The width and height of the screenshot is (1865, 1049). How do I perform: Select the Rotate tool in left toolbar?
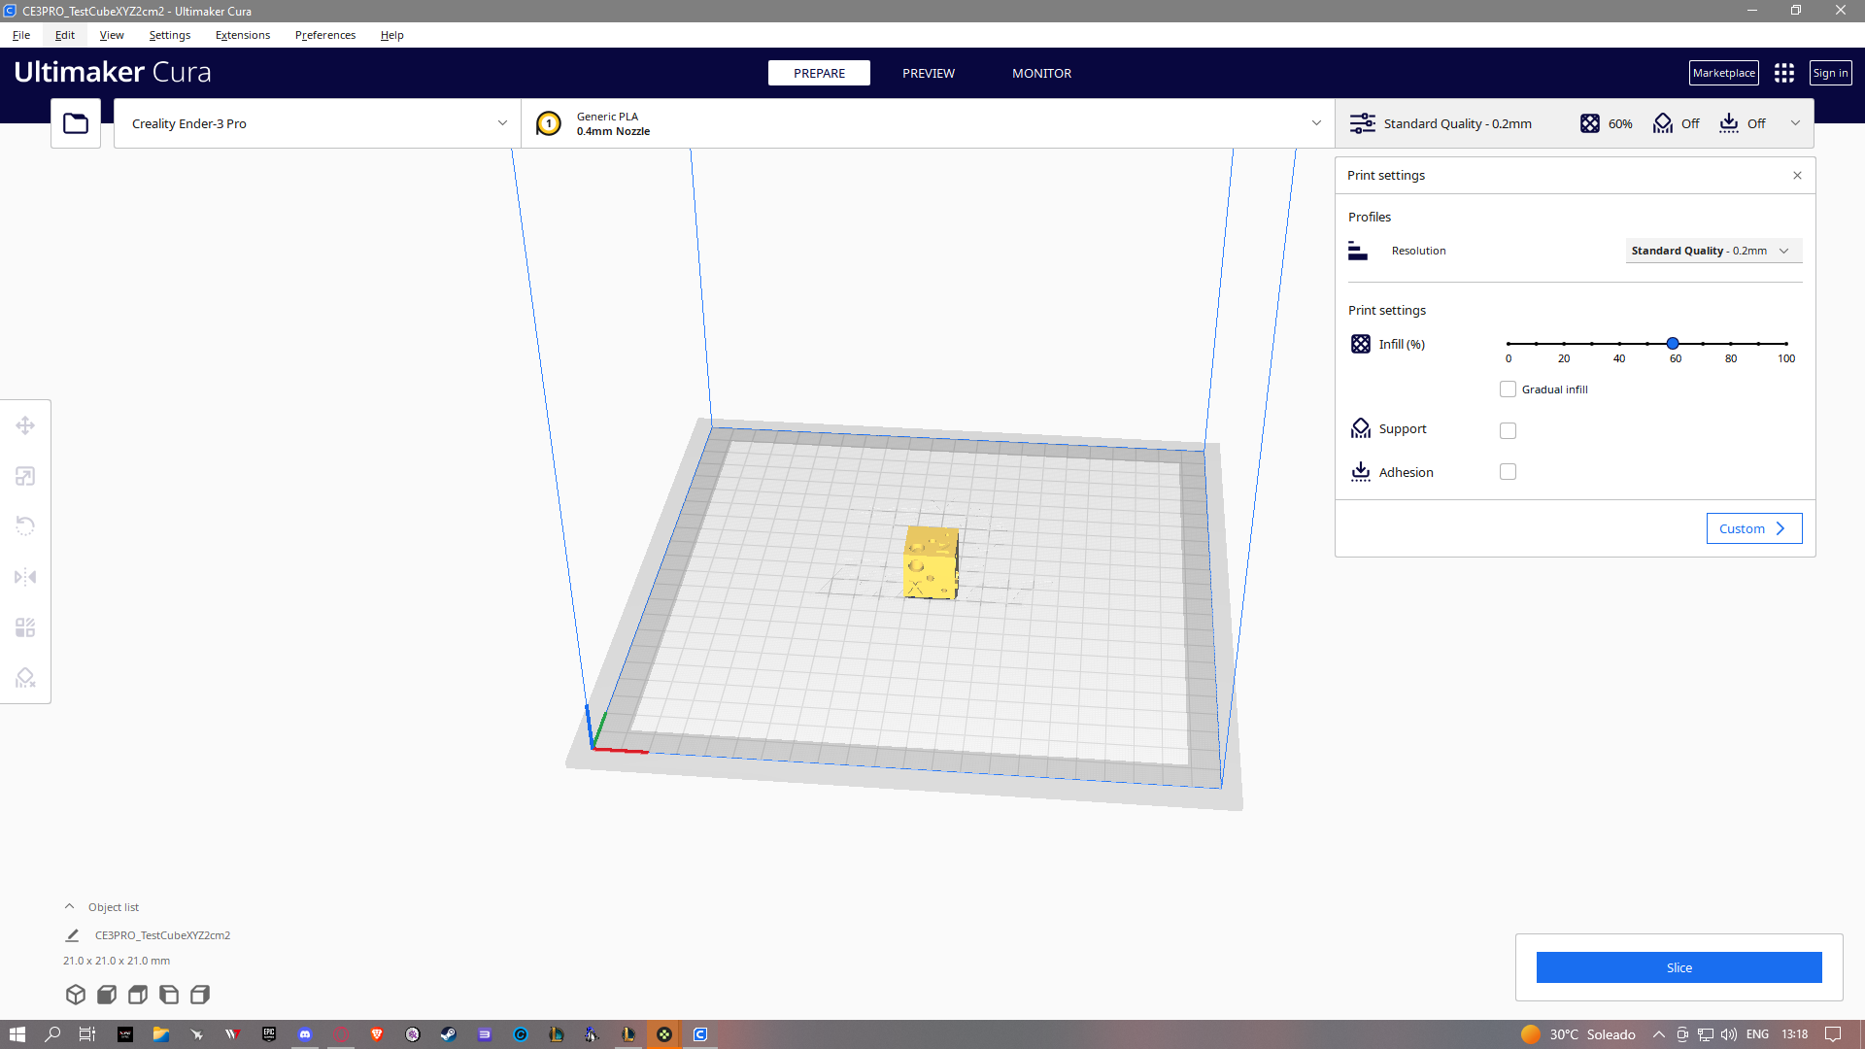25,526
